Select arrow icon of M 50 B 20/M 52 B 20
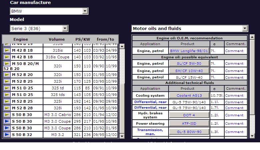 tap(7, 64)
